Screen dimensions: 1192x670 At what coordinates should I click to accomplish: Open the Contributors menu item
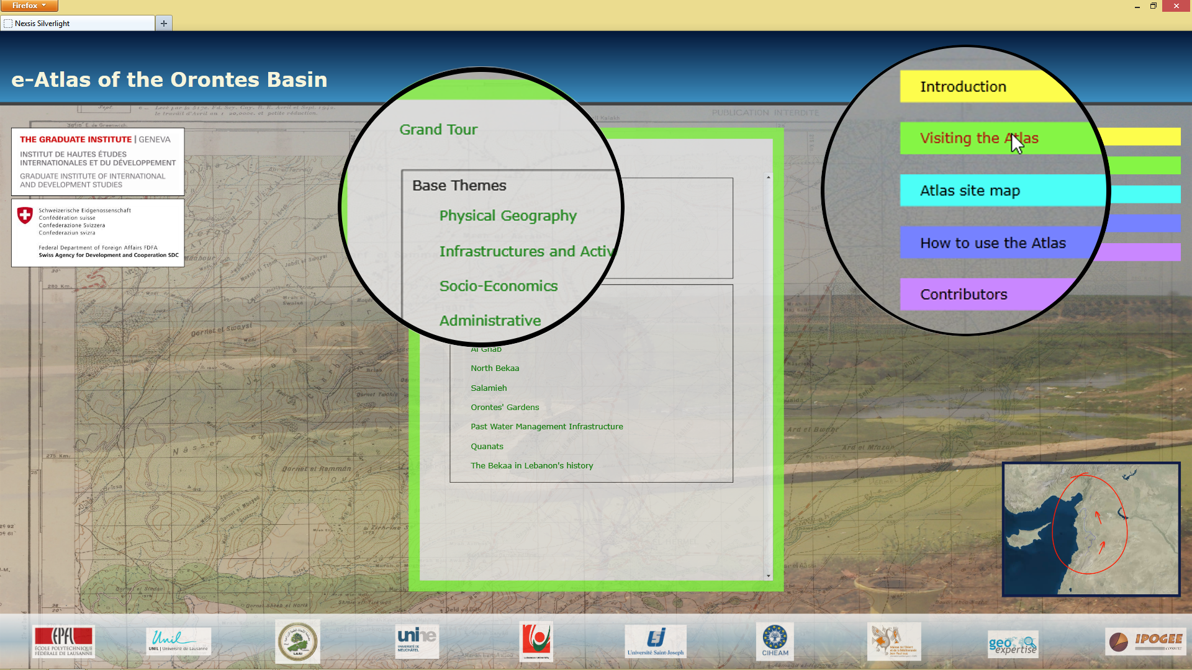[963, 295]
